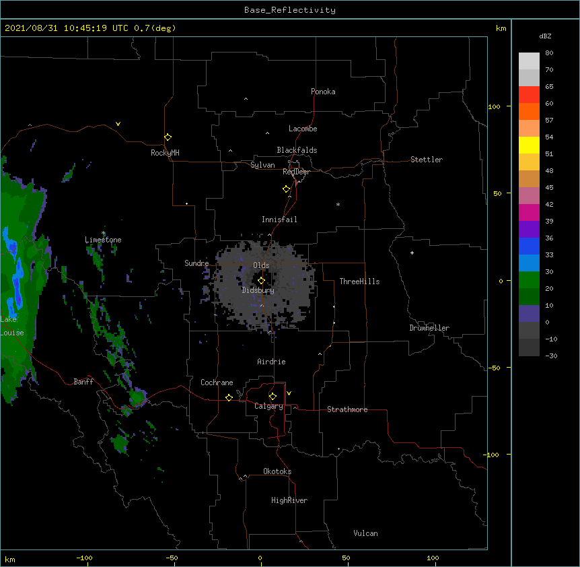This screenshot has height=567, width=580.
Task: Choose the light orange 54-57 dBZ swatch
Action: pos(529,129)
